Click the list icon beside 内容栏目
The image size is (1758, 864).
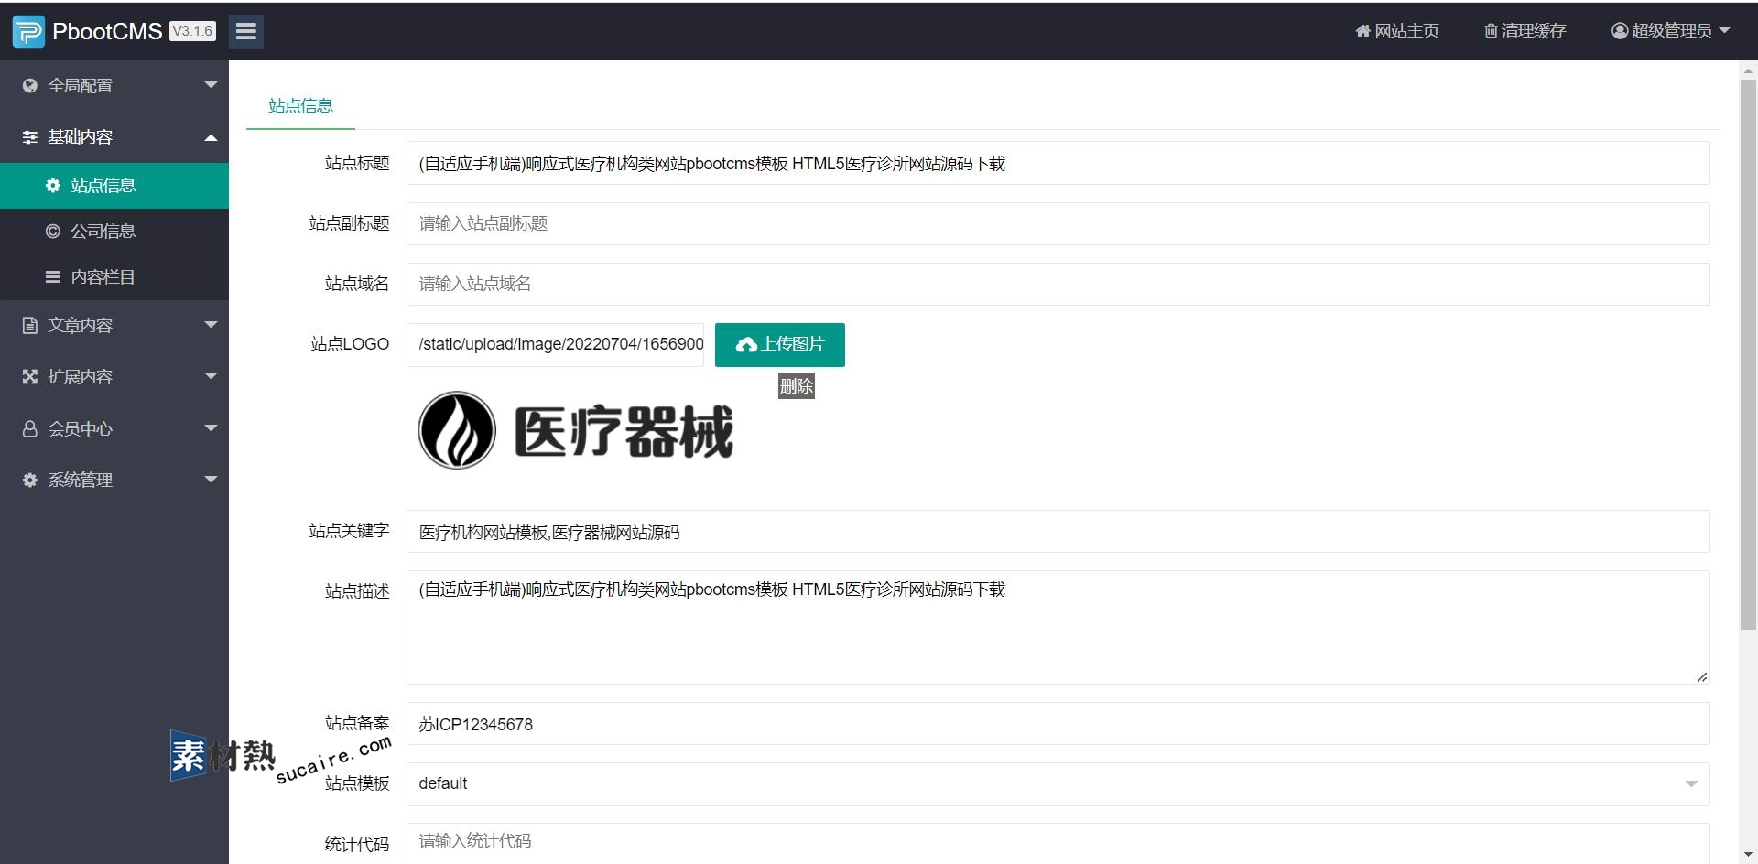point(53,277)
